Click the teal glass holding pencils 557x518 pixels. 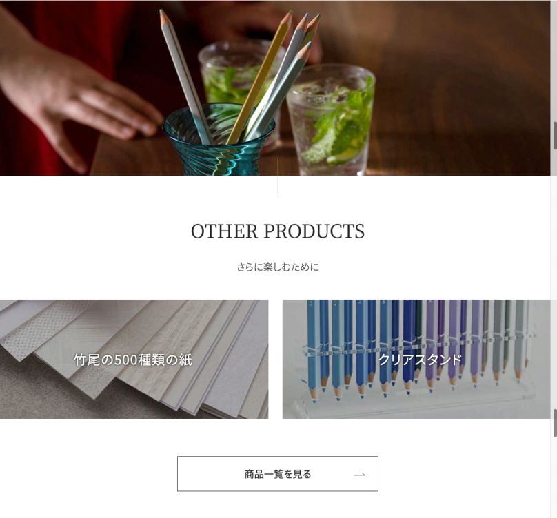[219, 141]
